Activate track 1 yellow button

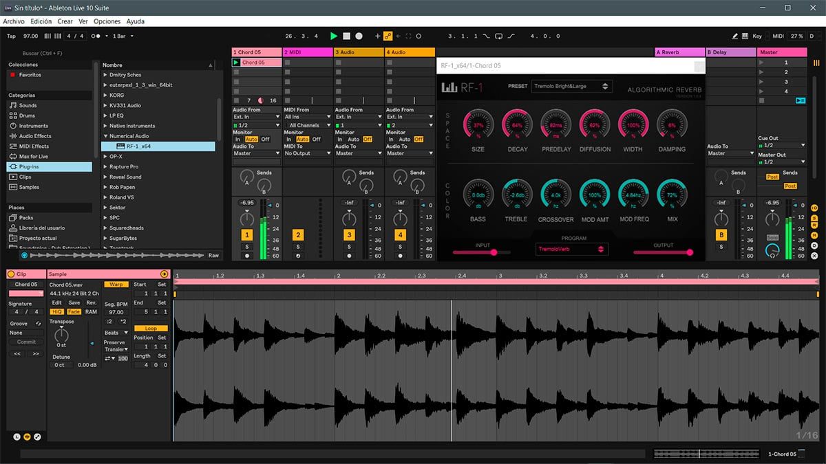pos(247,235)
